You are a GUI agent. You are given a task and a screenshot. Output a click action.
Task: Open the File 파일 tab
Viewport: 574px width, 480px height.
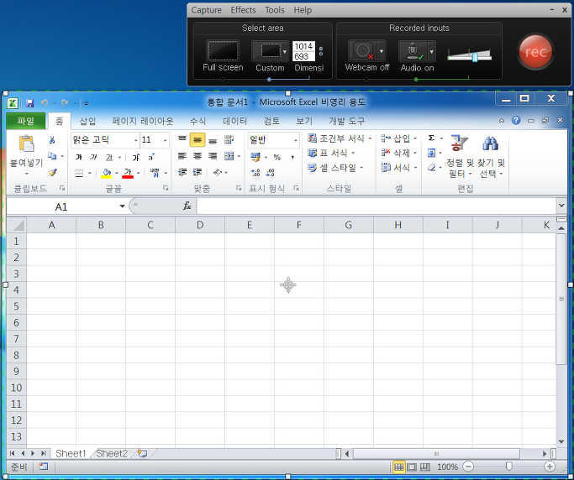coord(25,121)
